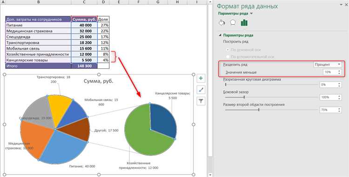
Task: Click the Значения меньше 10% field
Action: (x=330, y=72)
